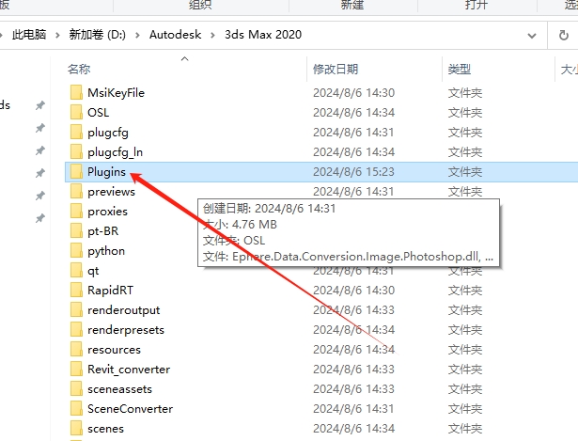Select the SceneConverter folder name
Image resolution: width=578 pixels, height=441 pixels.
pos(130,409)
